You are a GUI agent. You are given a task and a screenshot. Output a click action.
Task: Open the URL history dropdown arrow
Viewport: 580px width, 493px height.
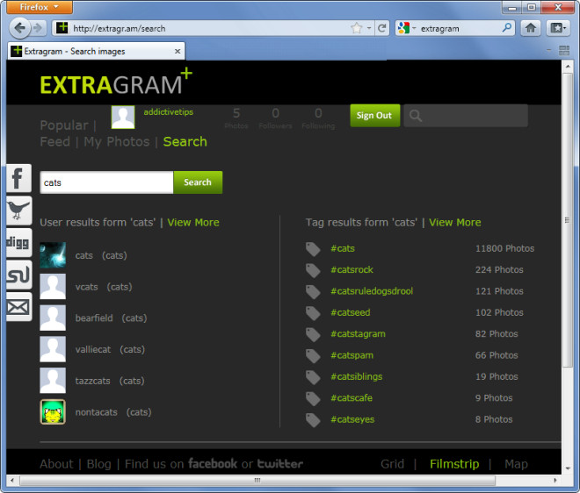tap(369, 28)
